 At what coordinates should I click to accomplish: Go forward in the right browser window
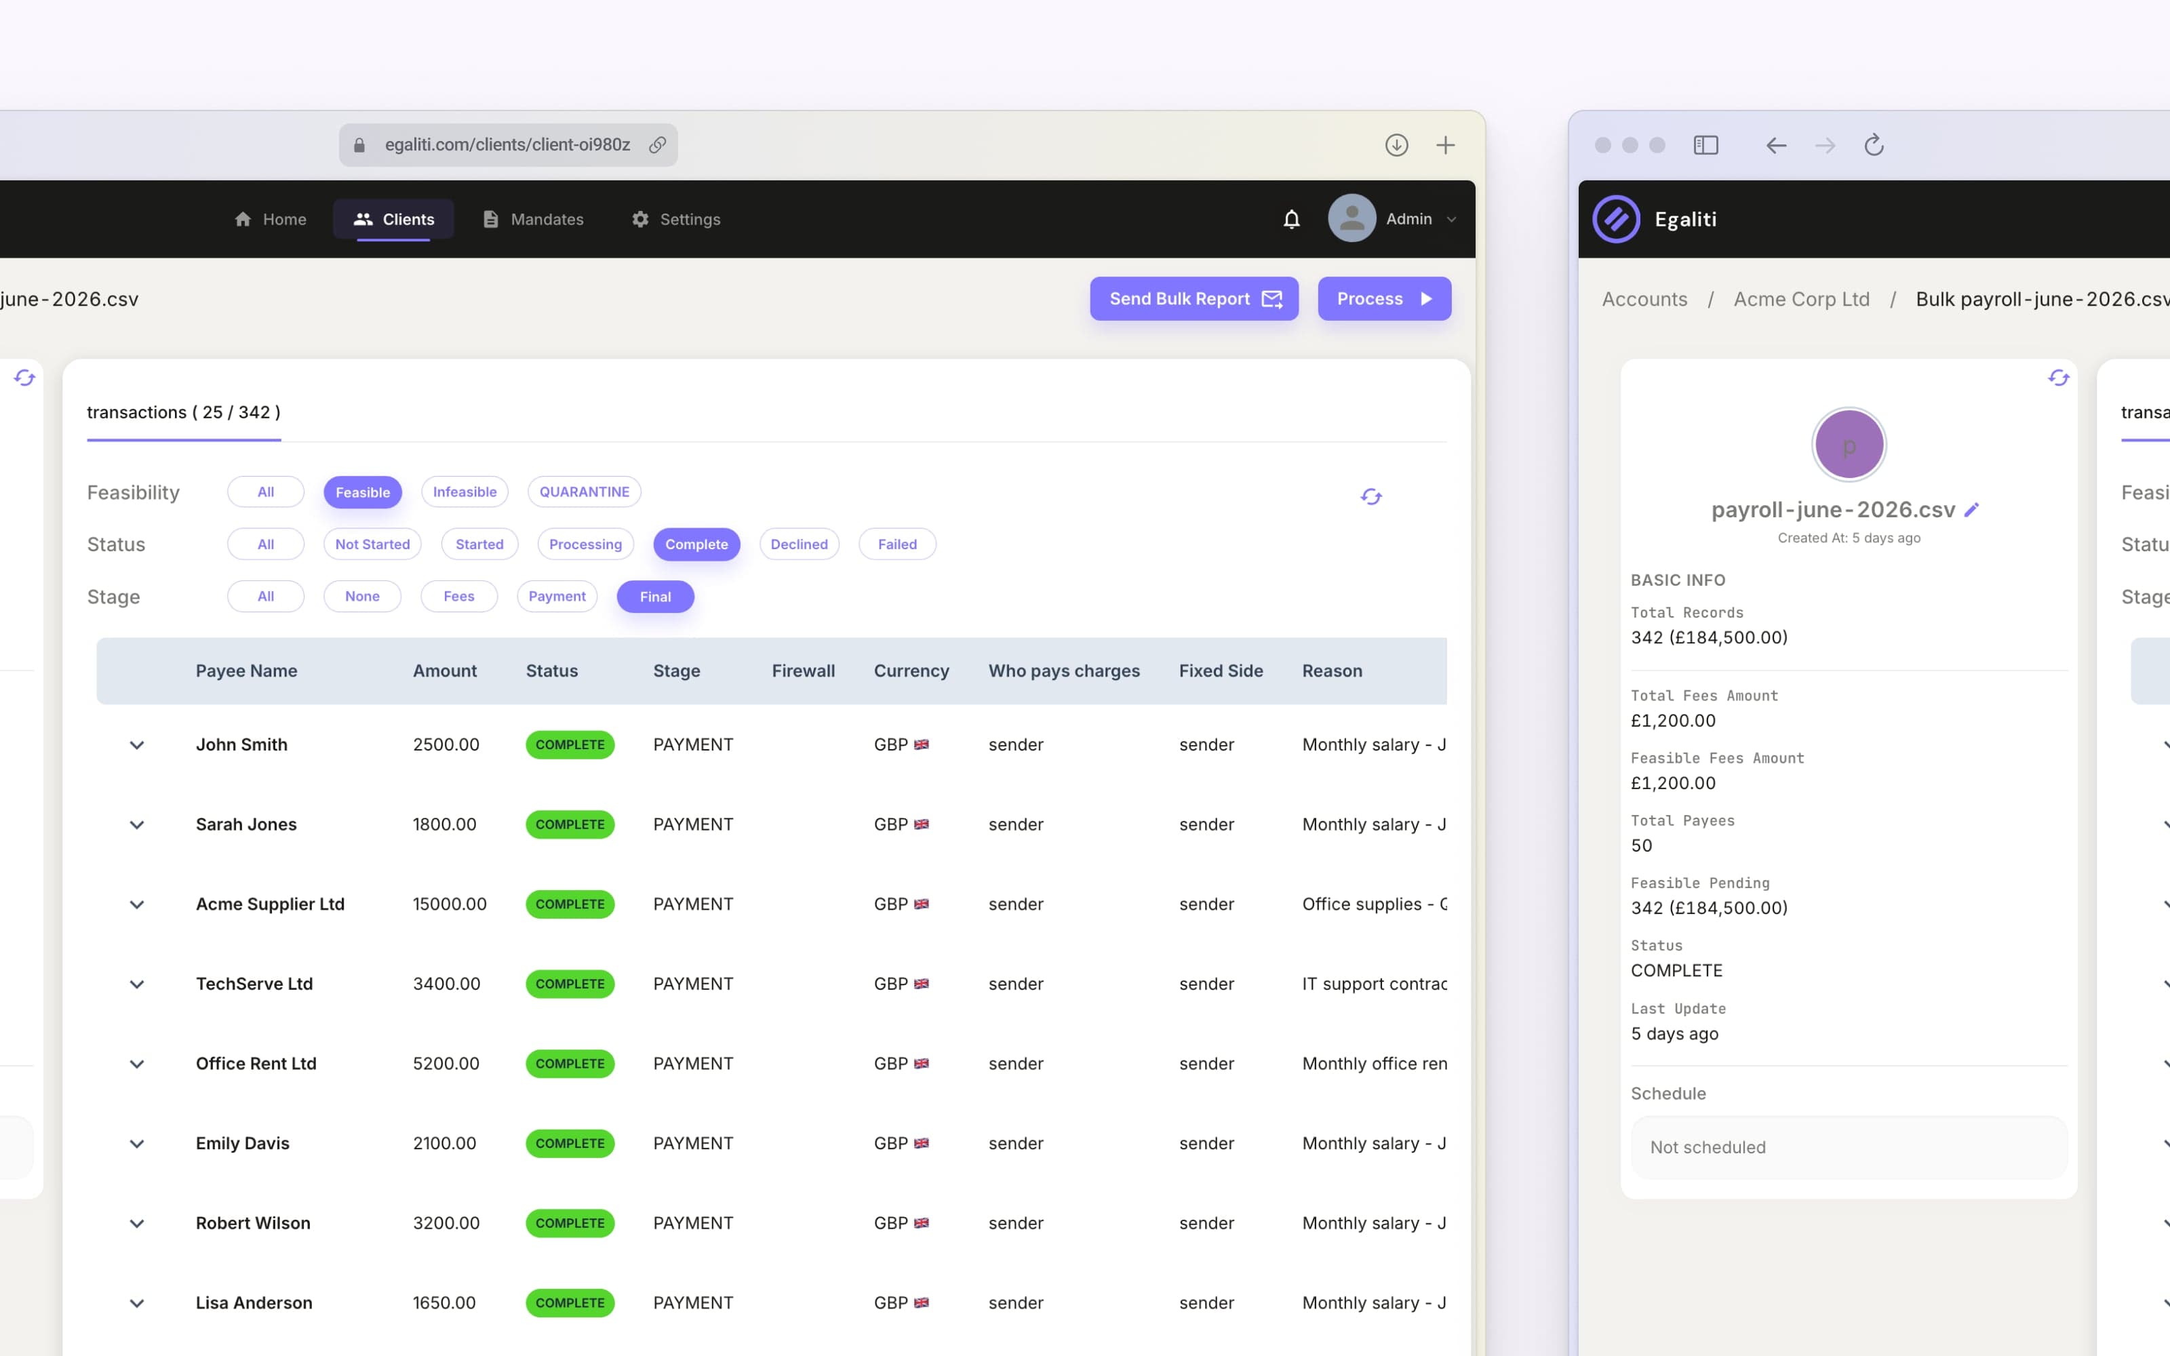[1825, 145]
